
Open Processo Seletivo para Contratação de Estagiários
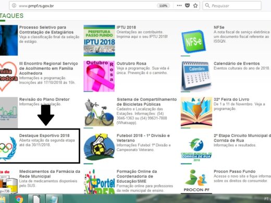click(46, 30)
